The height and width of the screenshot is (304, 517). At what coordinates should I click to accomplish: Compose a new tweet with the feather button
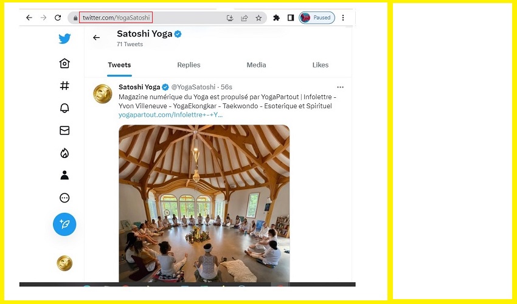pos(64,224)
